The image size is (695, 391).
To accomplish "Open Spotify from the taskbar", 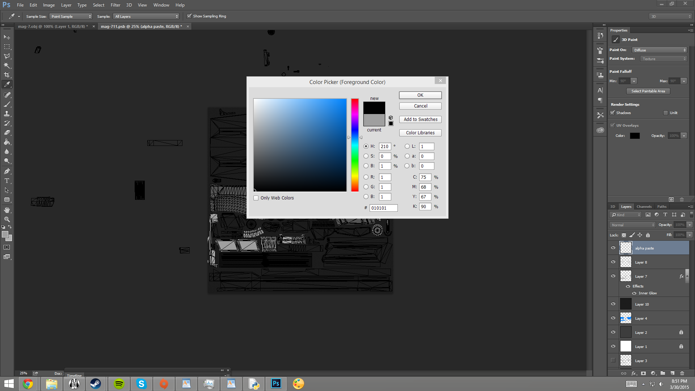I will [119, 383].
